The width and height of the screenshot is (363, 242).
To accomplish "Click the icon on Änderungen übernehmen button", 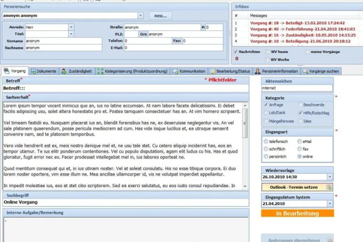I will point(330,240).
